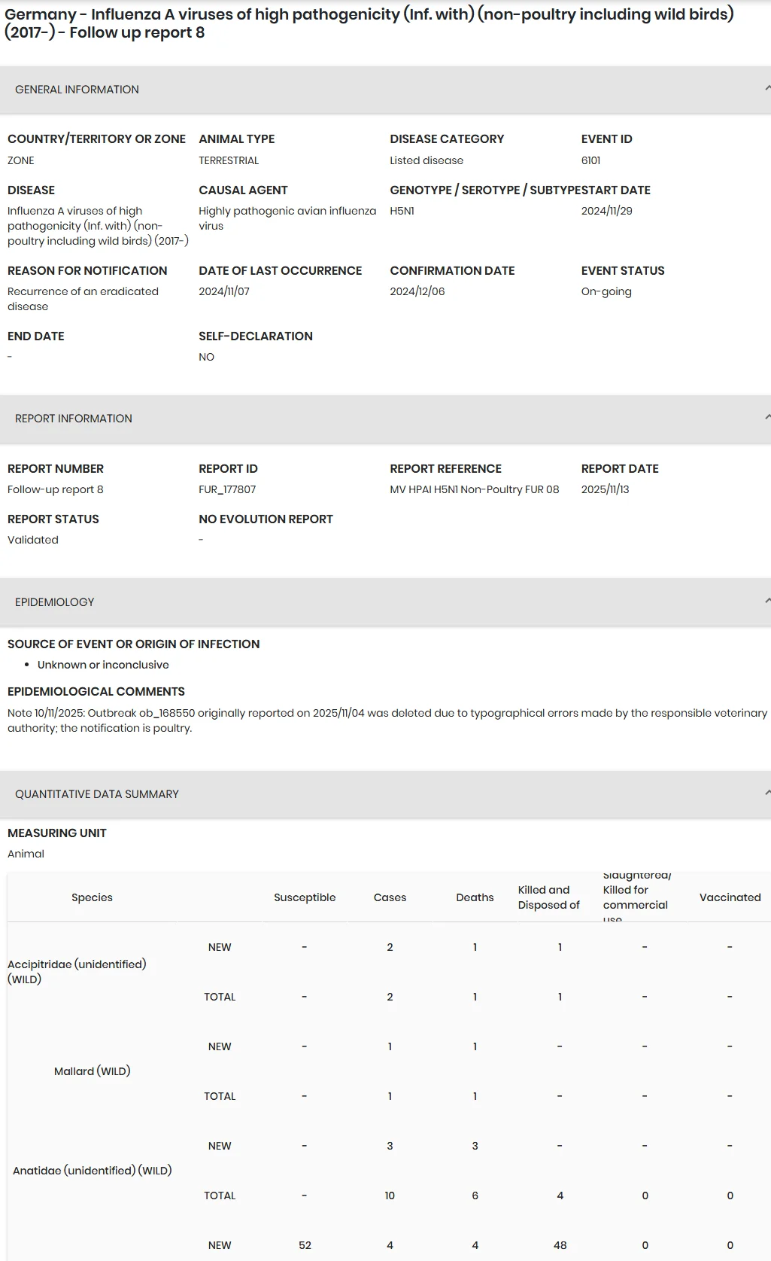Click the epidemiological comments note text
The image size is (771, 1261).
tap(387, 720)
